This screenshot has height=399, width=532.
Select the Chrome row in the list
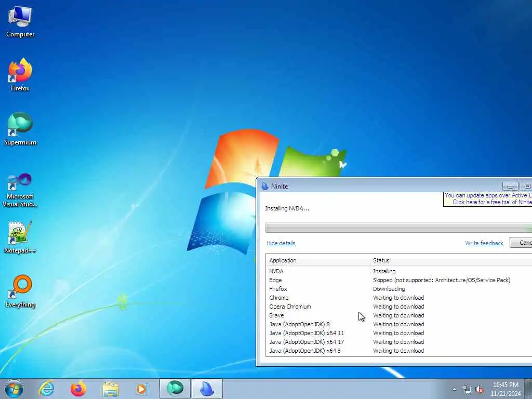coord(398,298)
